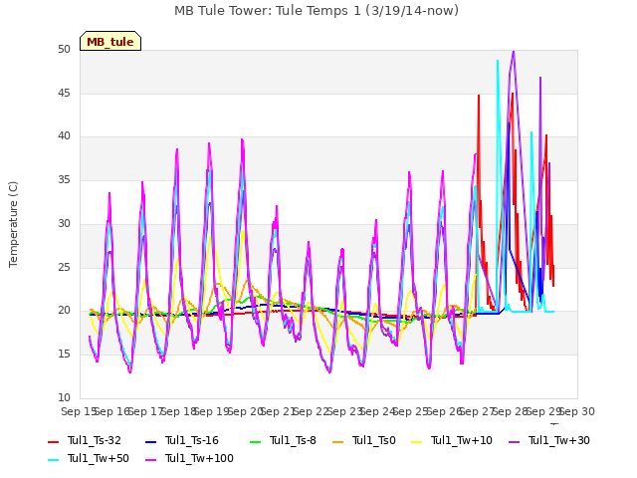637x478 pixels.
Task: Select the Tul1_Ts0 legend label
Action: click(x=374, y=440)
